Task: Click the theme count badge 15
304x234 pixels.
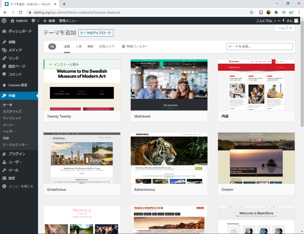Action: tap(52, 47)
